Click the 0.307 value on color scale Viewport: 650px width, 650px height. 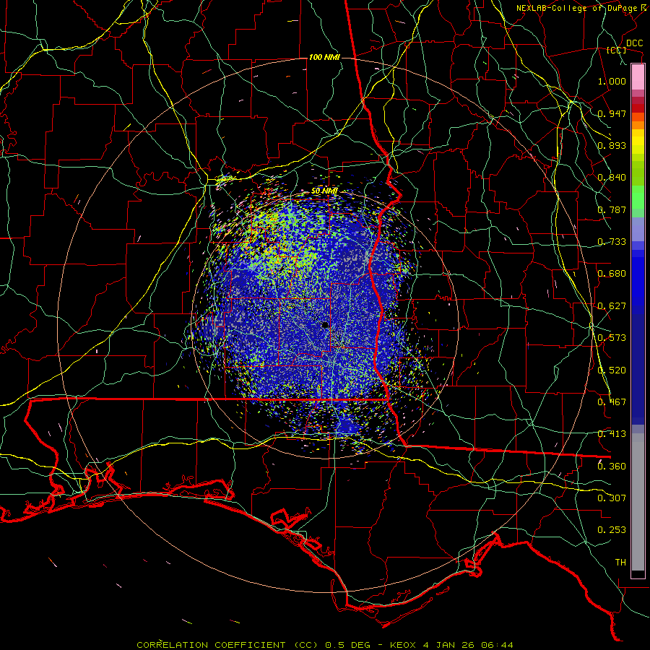(x=612, y=498)
